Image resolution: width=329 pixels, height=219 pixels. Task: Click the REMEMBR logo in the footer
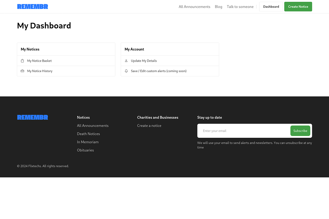coord(33,117)
